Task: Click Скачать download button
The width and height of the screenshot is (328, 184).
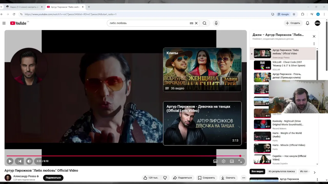Action: 228,178
